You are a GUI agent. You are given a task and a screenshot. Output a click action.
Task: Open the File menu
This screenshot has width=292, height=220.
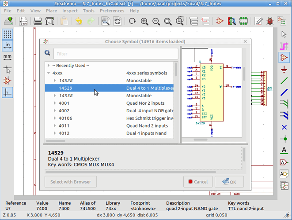coord(8,11)
